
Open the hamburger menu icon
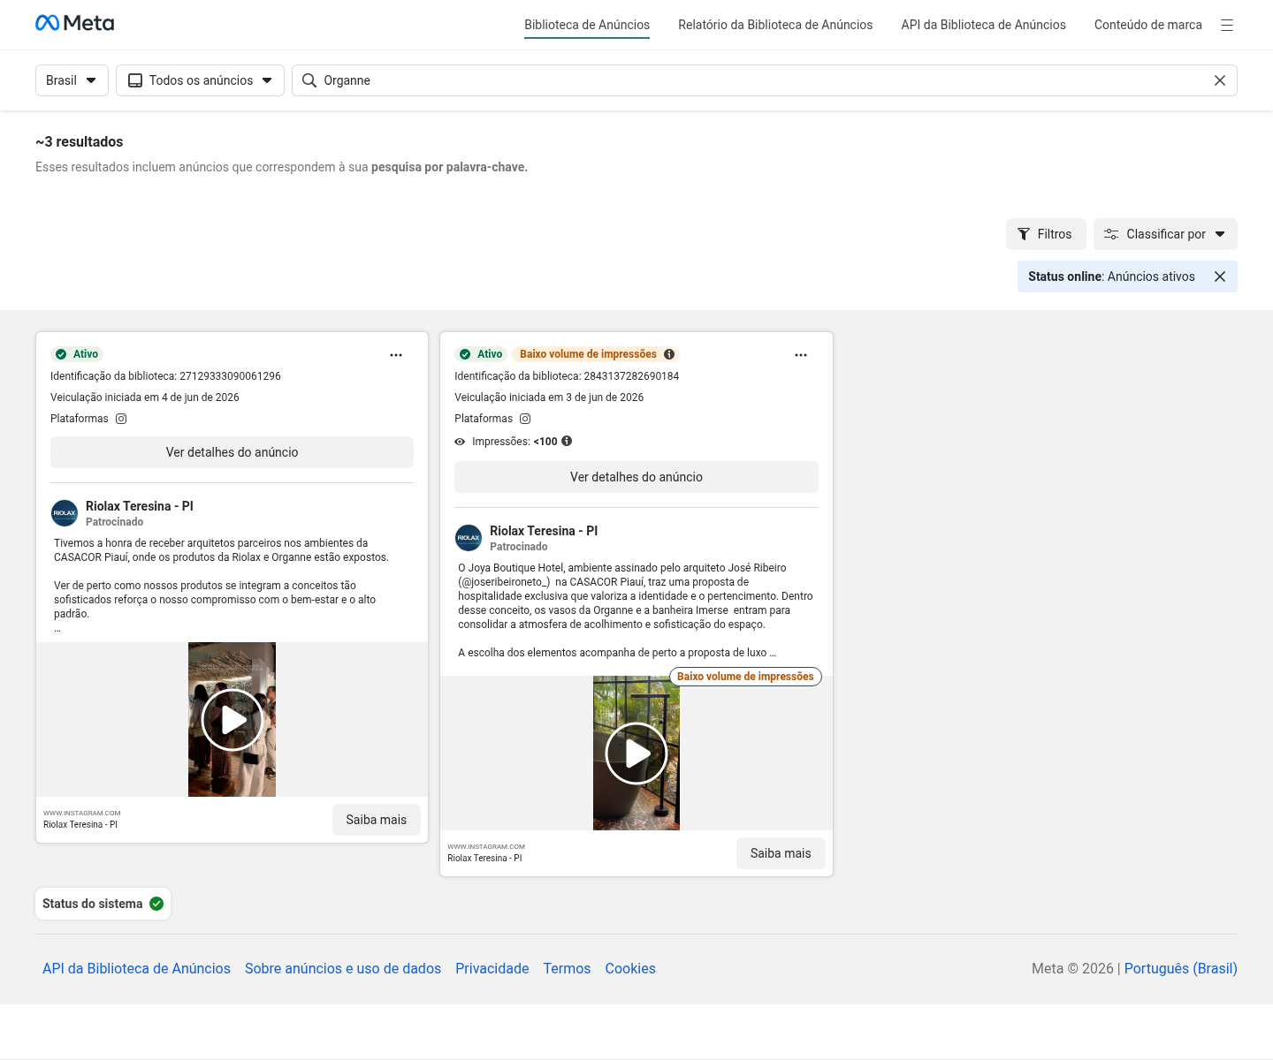click(1227, 25)
